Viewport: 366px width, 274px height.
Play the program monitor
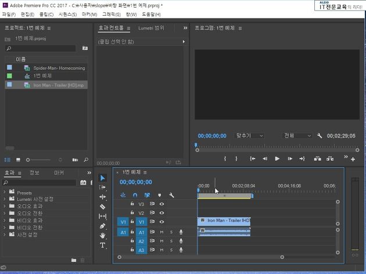(277, 158)
